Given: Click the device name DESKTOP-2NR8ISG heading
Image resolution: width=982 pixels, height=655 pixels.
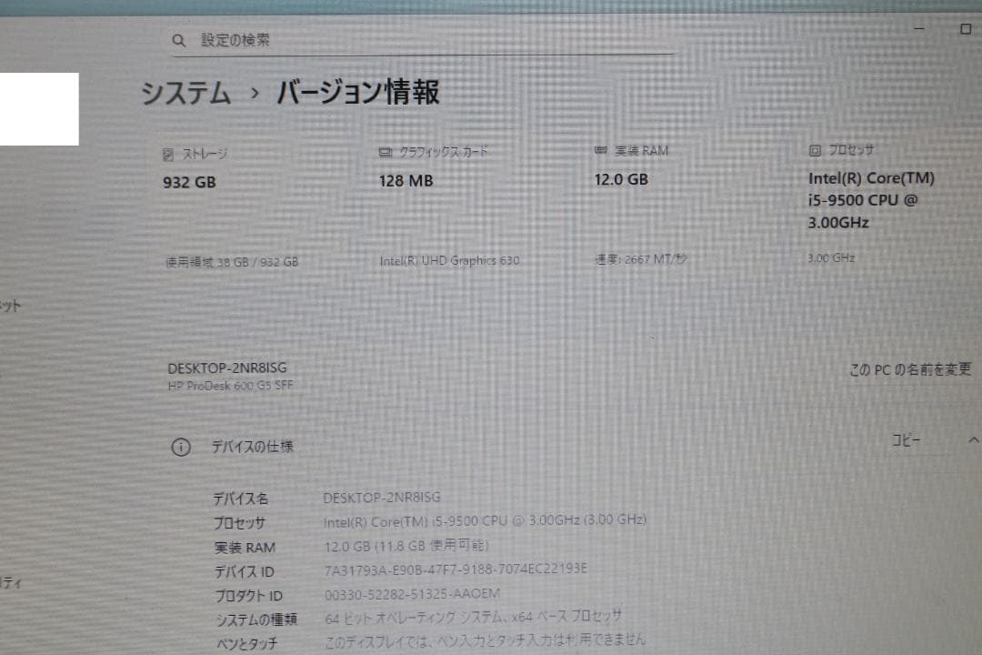Looking at the screenshot, I should pyautogui.click(x=225, y=368).
